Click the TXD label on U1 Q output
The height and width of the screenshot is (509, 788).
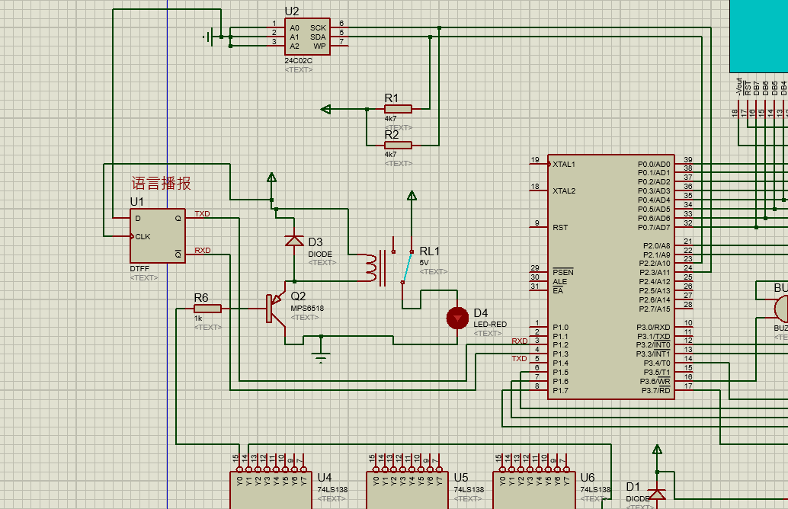pos(202,213)
